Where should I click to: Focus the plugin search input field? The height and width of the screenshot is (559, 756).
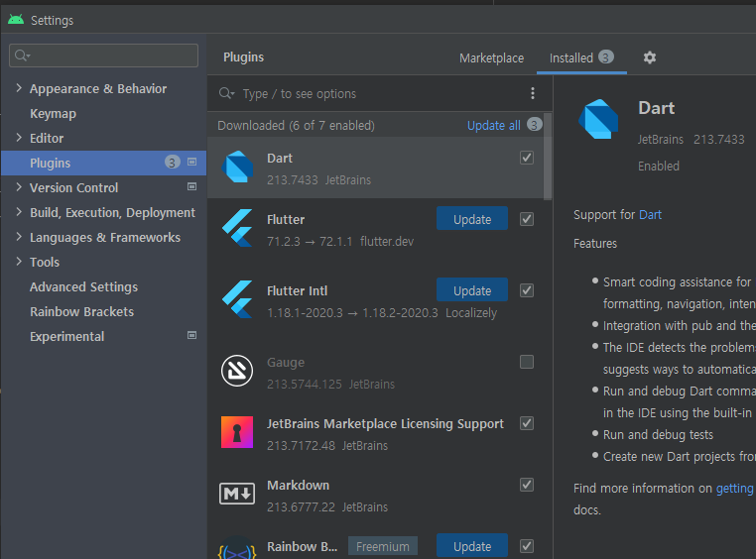point(381,94)
